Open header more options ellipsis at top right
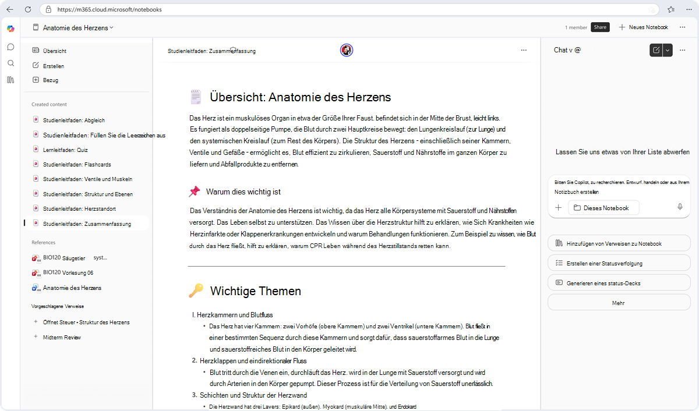 682,27
